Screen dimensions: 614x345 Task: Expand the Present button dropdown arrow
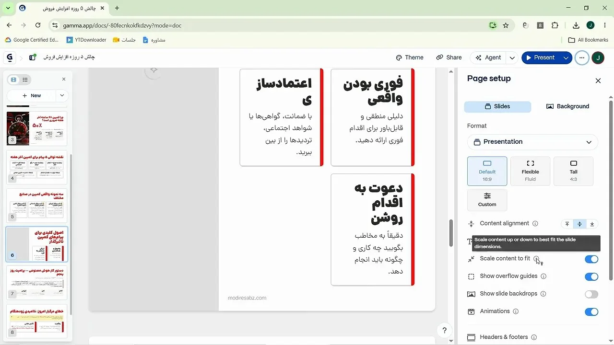click(566, 57)
